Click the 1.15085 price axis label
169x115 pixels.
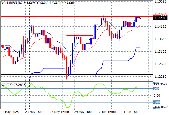(160, 2)
